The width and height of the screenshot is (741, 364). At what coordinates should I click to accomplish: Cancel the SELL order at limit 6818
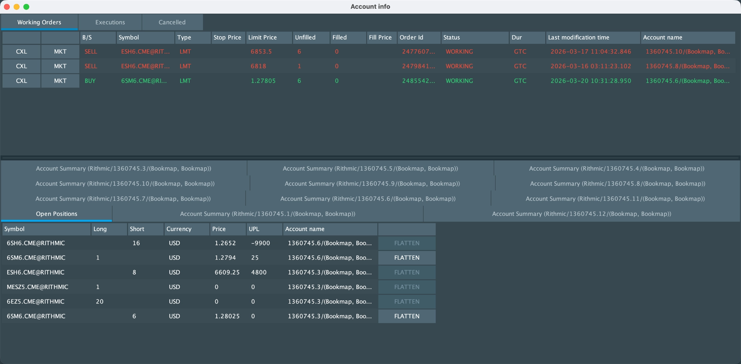(x=21, y=66)
